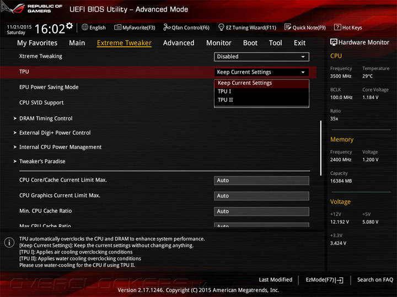Click the CPU Core/Cache Current Limit Max. field
Image resolution: width=397 pixels, height=297 pixels.
click(x=261, y=180)
